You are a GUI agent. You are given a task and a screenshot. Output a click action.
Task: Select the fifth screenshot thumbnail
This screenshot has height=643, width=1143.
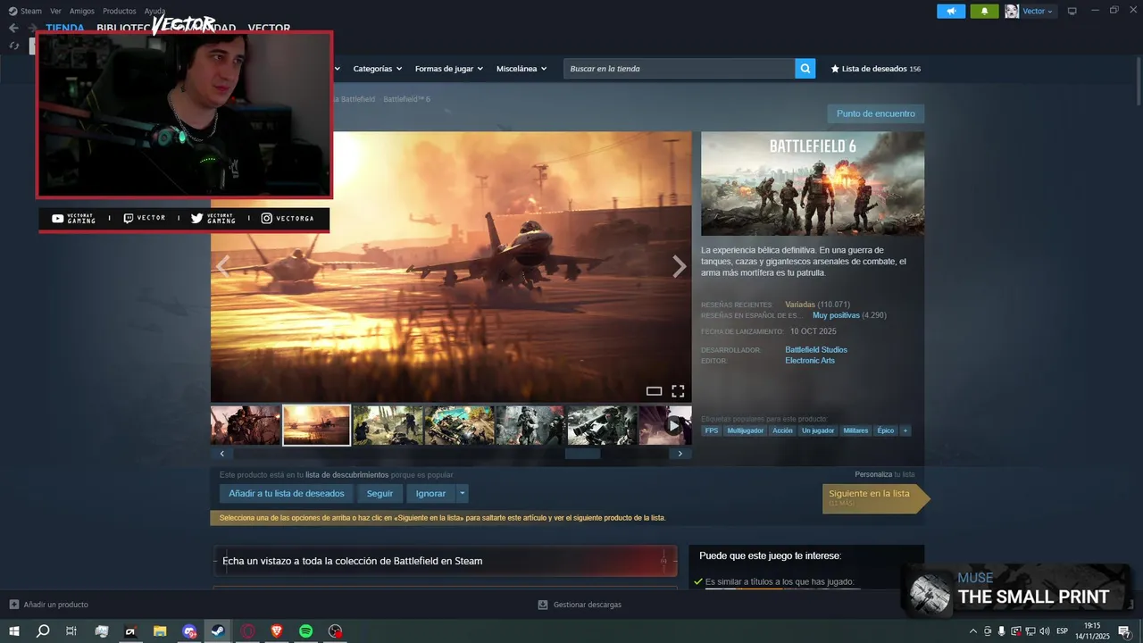pyautogui.click(x=530, y=425)
